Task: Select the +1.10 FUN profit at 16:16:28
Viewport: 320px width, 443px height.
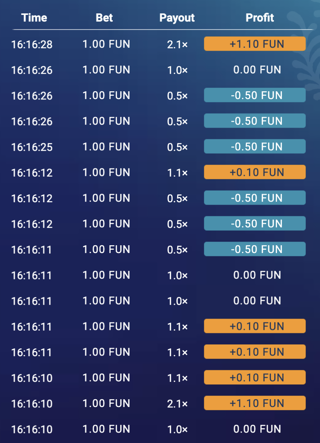Action: click(x=255, y=44)
